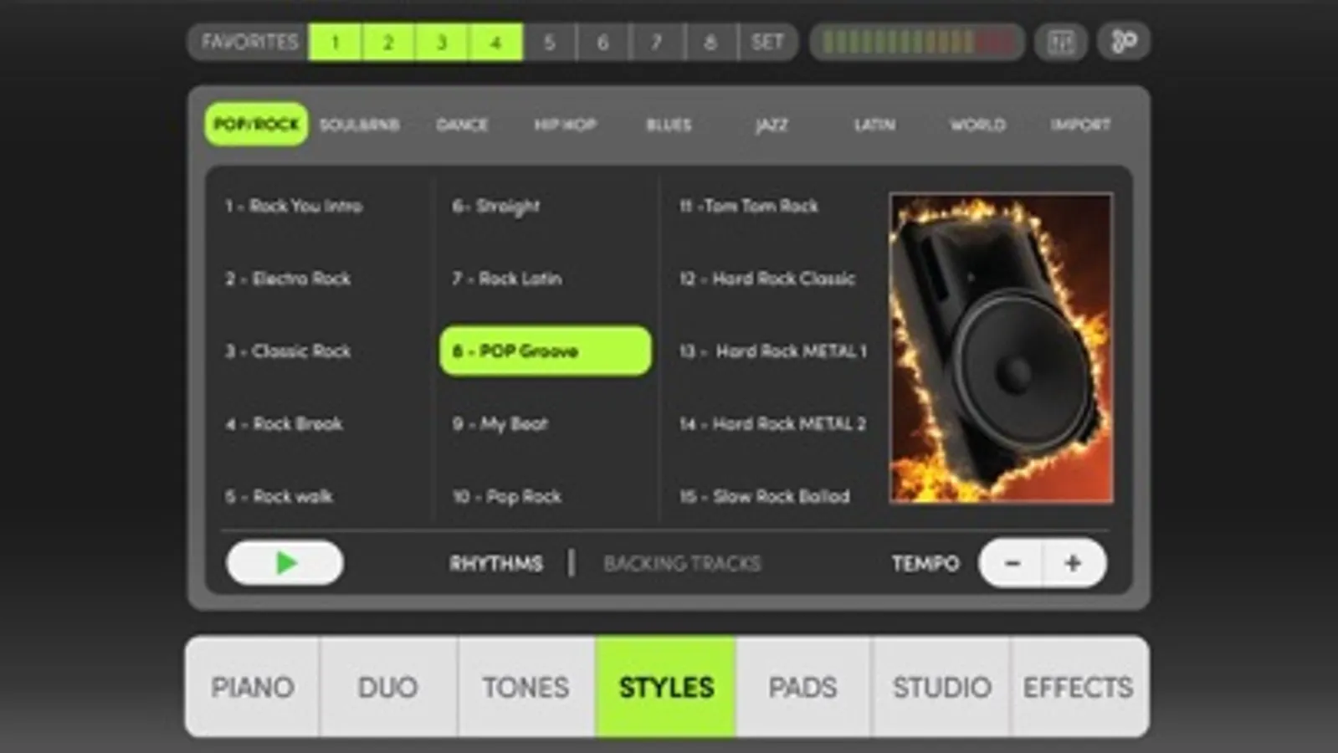1338x753 pixels.
Task: Select favorite slot 4
Action: tap(495, 42)
